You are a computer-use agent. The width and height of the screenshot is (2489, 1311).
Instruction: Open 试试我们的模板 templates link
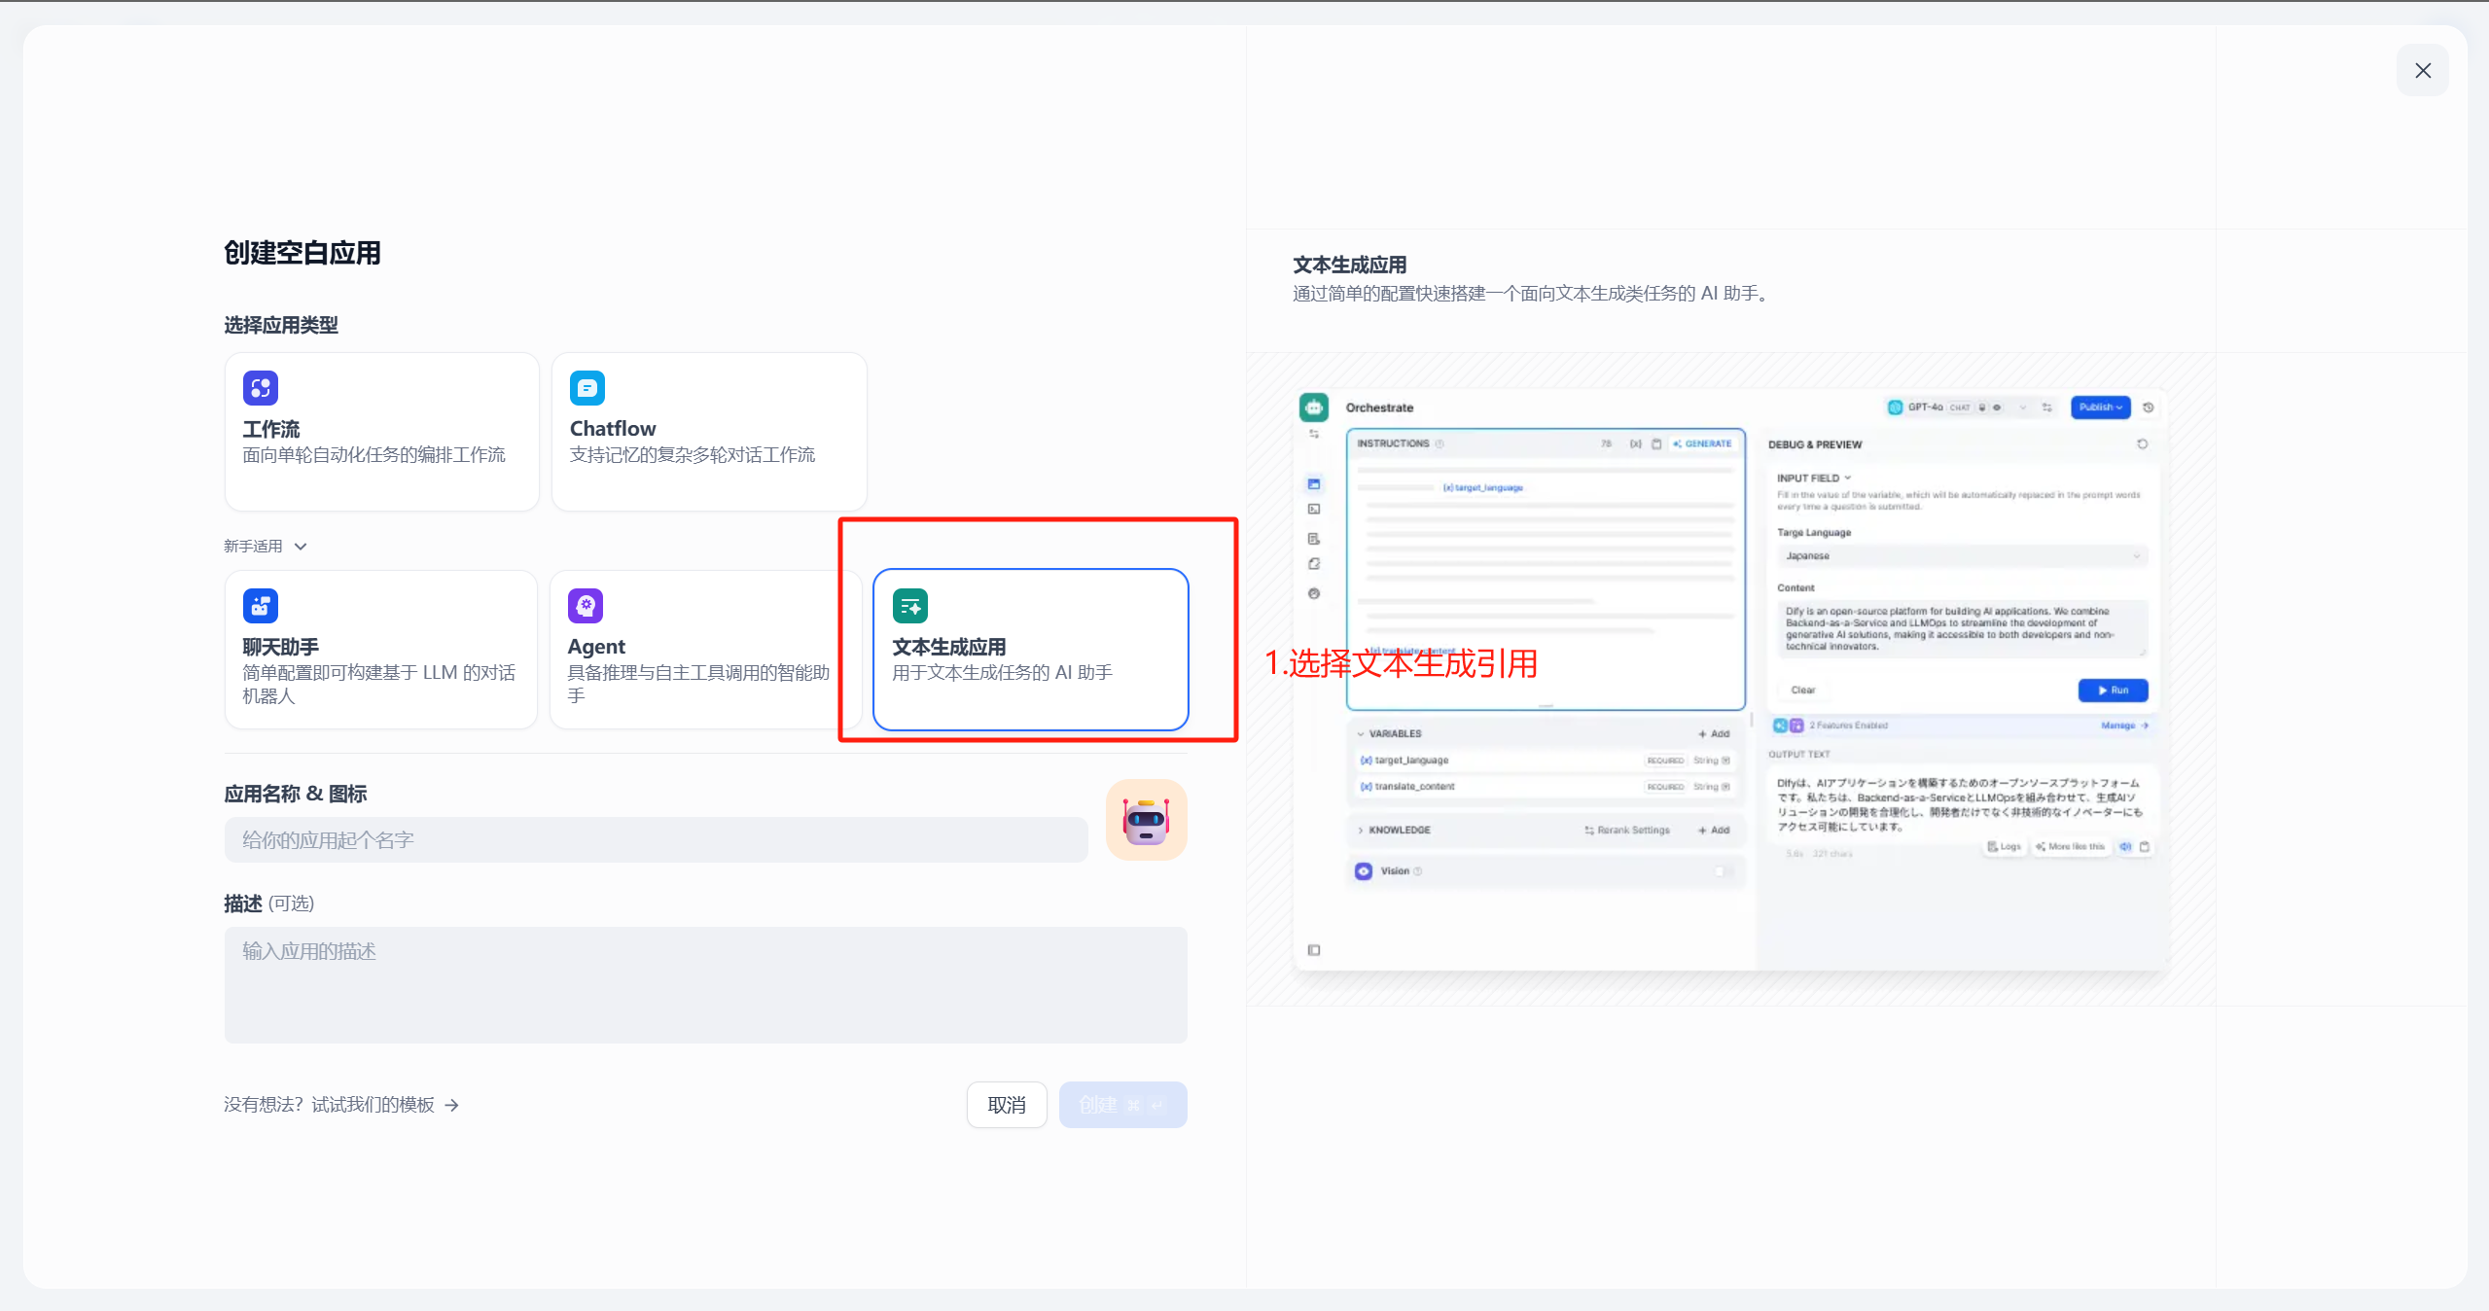point(373,1105)
